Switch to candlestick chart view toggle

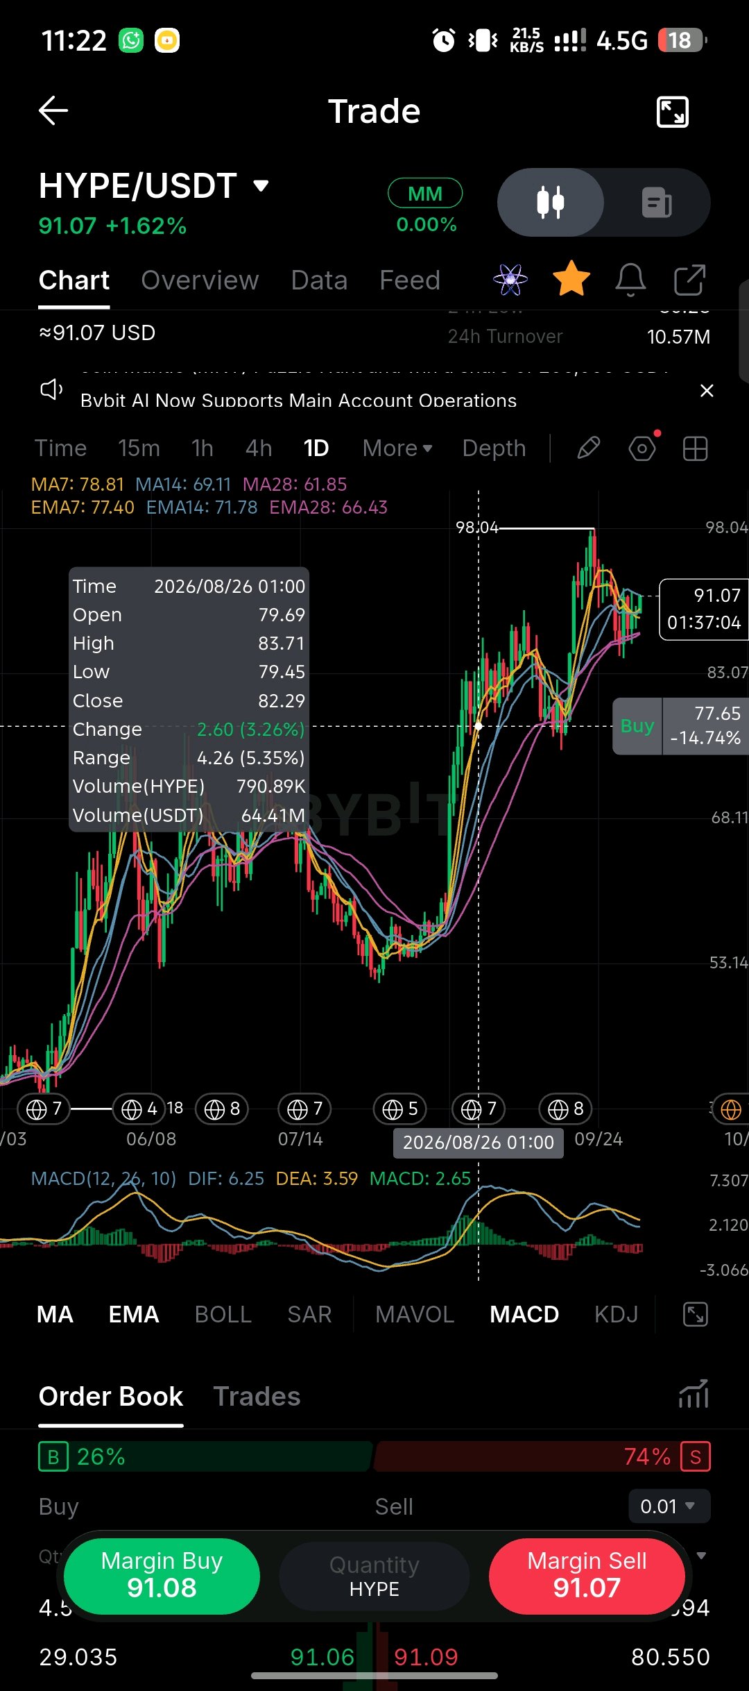pos(551,203)
